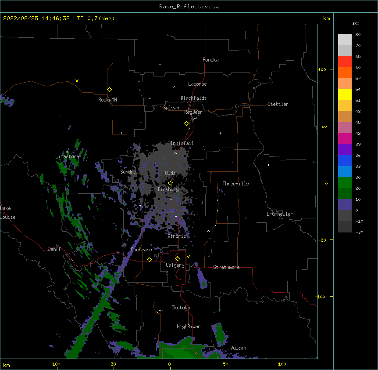Click the ThreeHills city label
The width and height of the screenshot is (378, 370).
click(x=235, y=184)
